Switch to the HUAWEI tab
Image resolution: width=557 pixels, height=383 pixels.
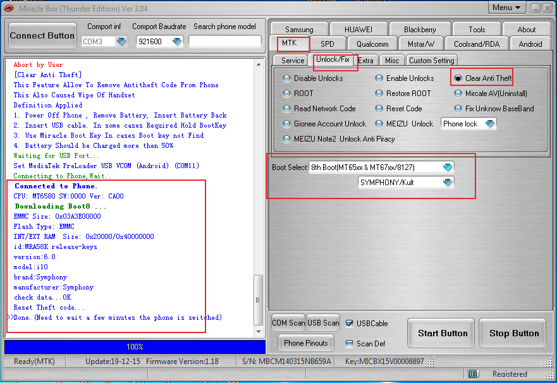tap(358, 30)
